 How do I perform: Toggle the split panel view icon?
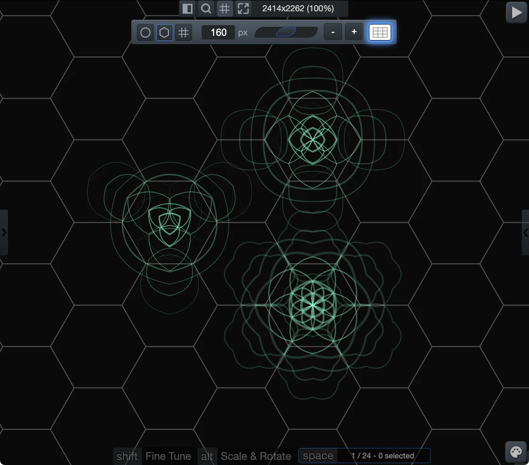(x=187, y=8)
